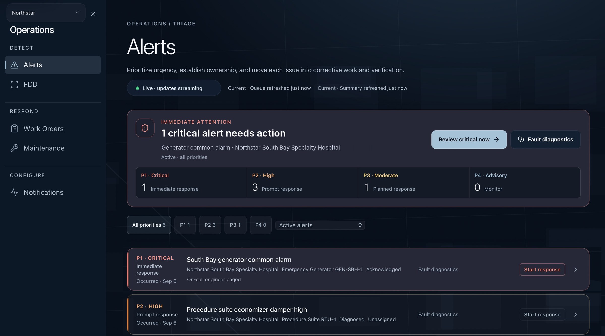Expand the Procedure suite economizer alert chevron
This screenshot has width=605, height=336.
pyautogui.click(x=576, y=315)
